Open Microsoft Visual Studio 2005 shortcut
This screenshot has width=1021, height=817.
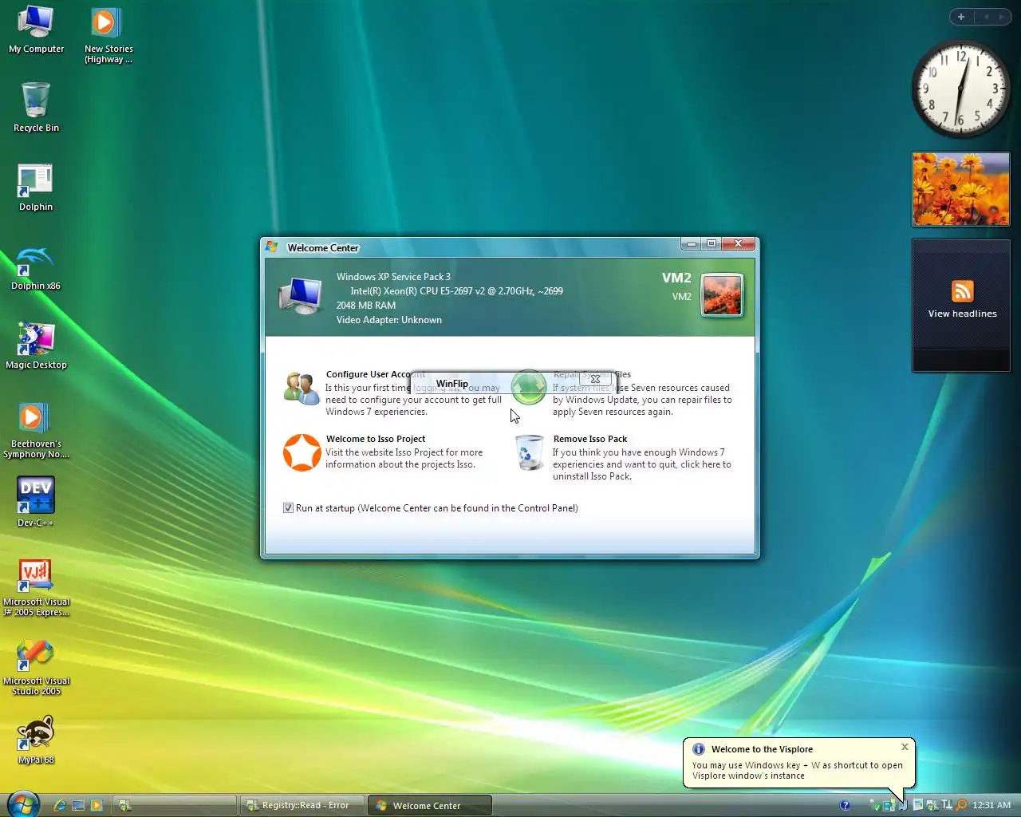point(36,666)
